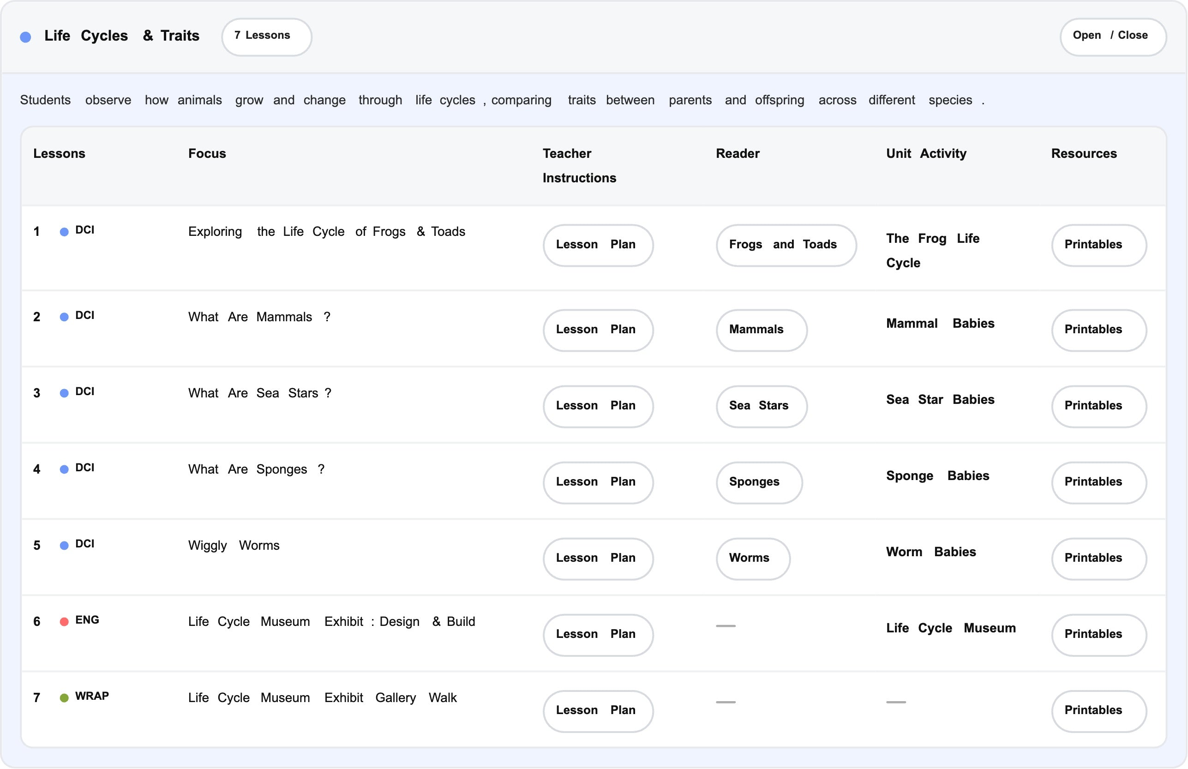
Task: Open the Sea Stars reader
Action: coord(761,407)
